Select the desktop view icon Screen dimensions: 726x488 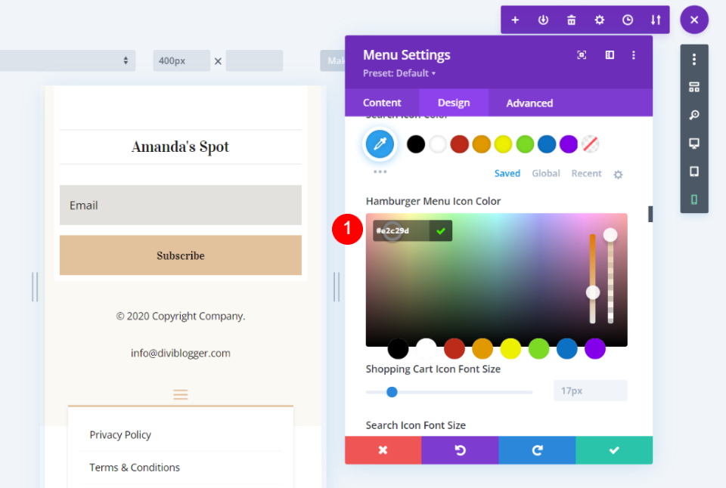point(694,144)
